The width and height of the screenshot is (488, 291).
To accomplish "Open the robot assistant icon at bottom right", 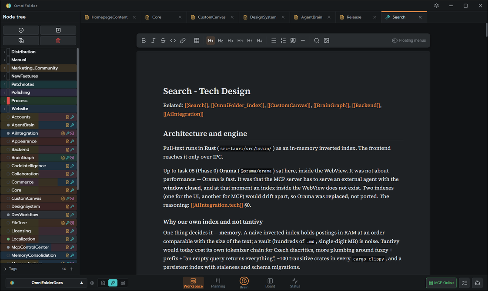I will click(478, 283).
